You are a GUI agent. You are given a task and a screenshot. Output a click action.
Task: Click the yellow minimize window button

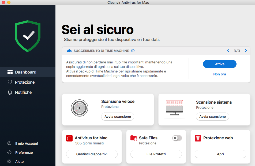(9, 2)
